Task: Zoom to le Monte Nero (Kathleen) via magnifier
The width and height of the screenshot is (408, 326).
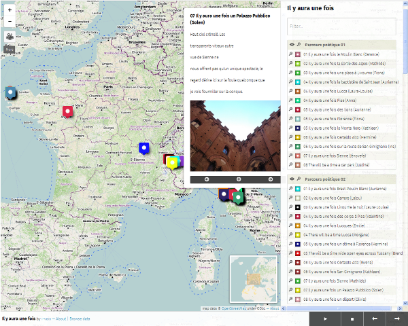Action: coord(290,128)
